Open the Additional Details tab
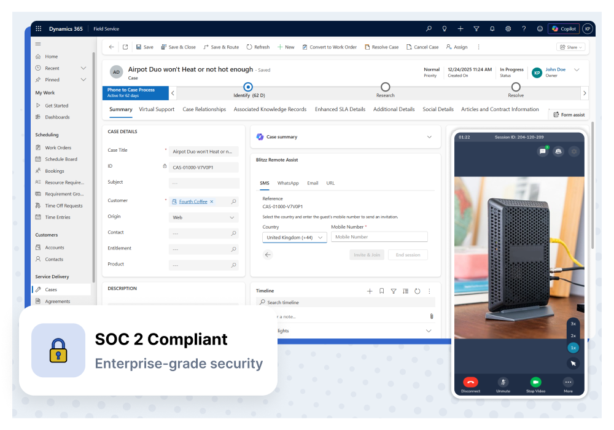The image size is (614, 430). (394, 109)
